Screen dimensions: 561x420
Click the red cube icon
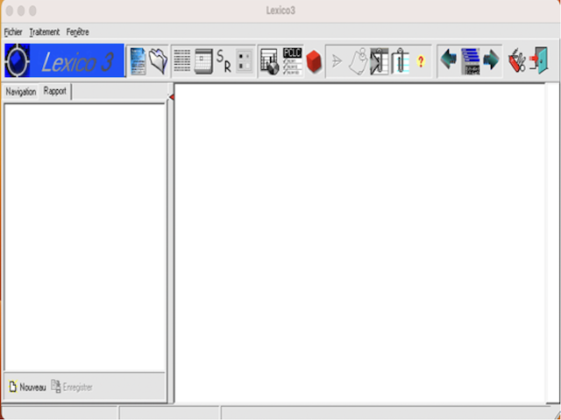[314, 62]
